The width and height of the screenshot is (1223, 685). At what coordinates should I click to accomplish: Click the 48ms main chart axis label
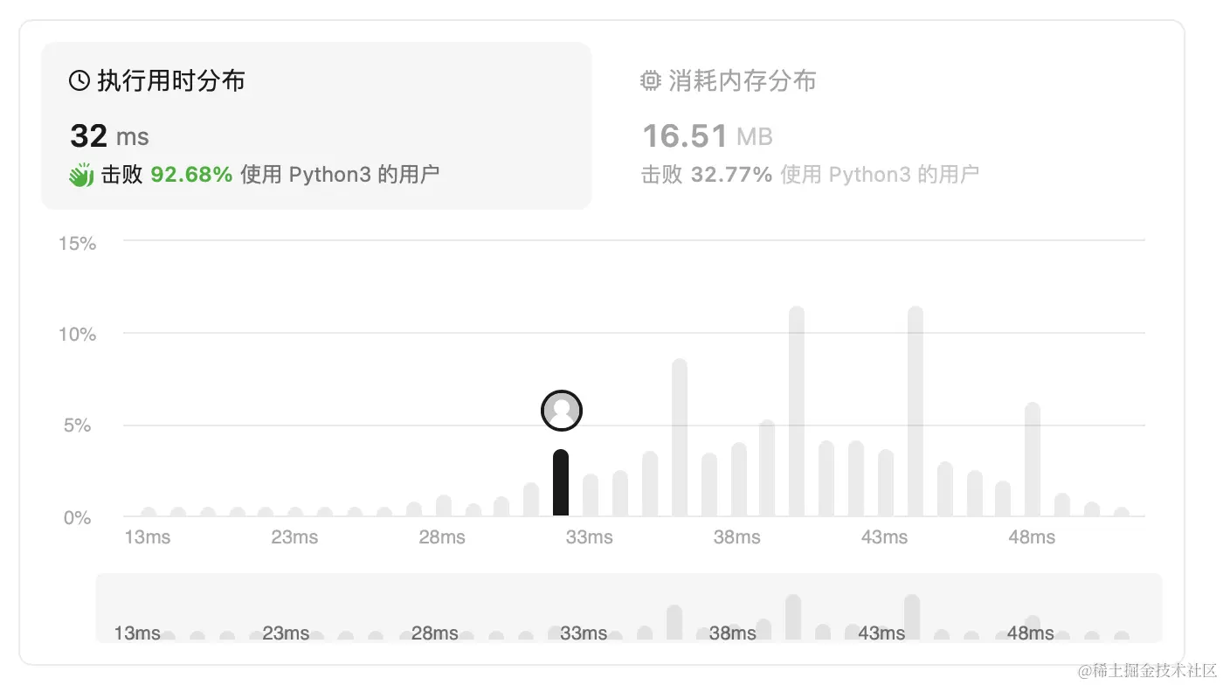pos(1033,537)
